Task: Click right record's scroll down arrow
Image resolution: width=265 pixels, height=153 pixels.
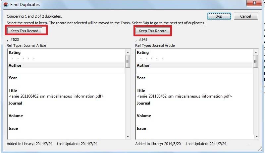Action: point(257,136)
